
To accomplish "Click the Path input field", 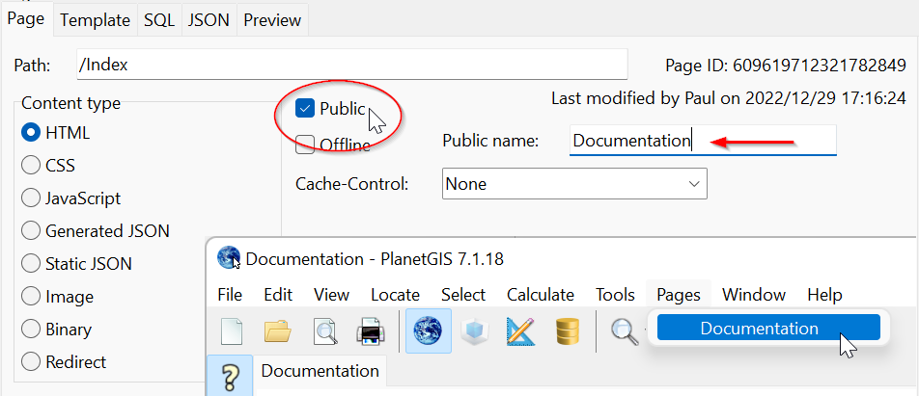I will [x=351, y=66].
